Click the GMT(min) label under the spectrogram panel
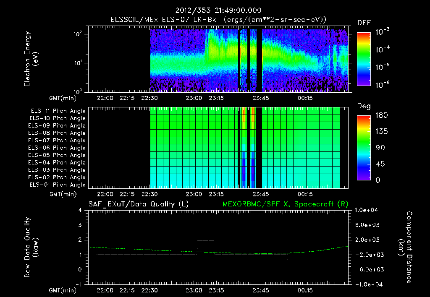The height and width of the screenshot is (297, 430). pyautogui.click(x=63, y=98)
